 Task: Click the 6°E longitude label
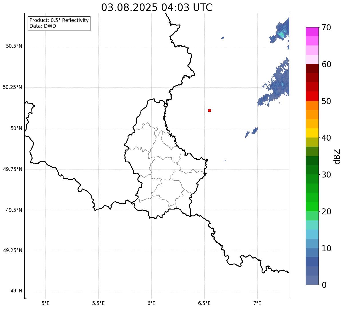click(151, 303)
